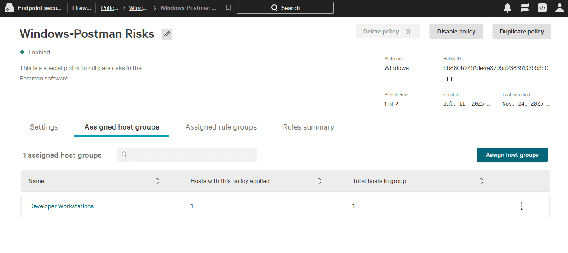
Task: Copy the Policy ID with the copy icon
Action: 449,78
